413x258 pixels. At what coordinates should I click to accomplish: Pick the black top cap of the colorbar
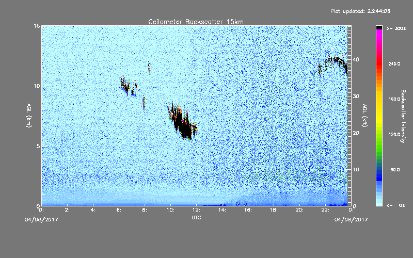click(x=379, y=27)
